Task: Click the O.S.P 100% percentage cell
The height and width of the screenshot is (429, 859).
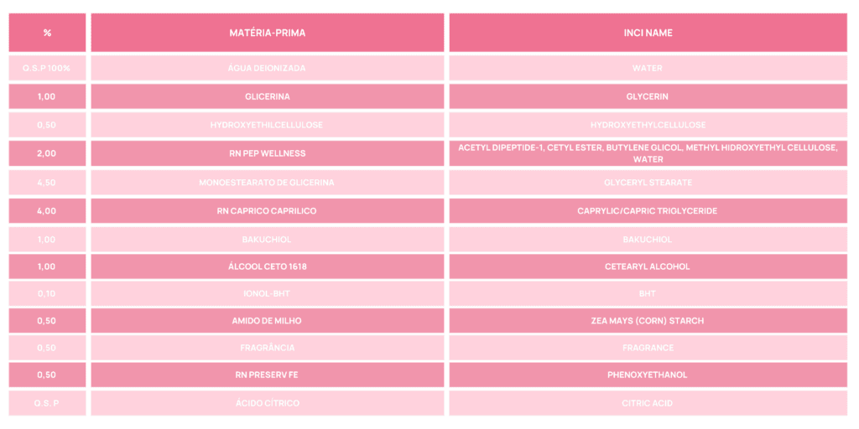Action: (47, 68)
